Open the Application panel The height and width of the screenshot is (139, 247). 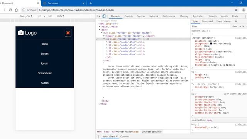click(198, 16)
